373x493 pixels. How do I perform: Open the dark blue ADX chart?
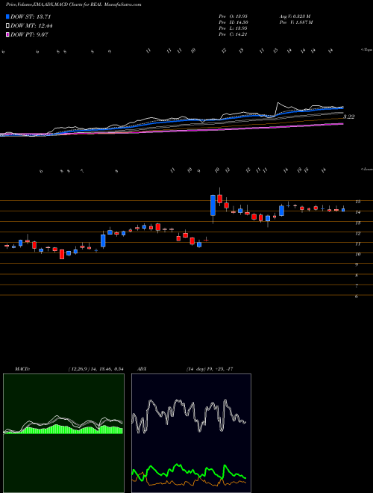[x=191, y=433]
